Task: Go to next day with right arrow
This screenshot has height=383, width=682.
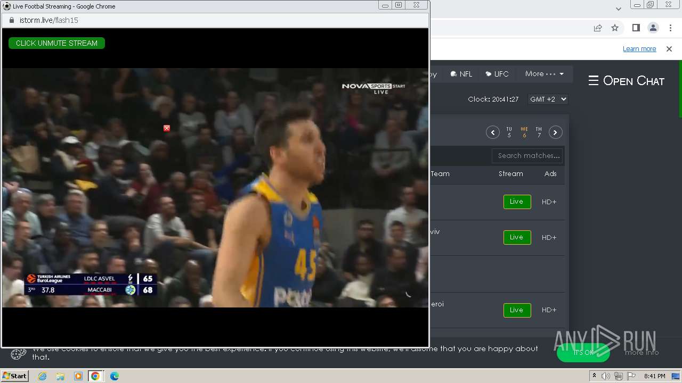Action: click(556, 132)
